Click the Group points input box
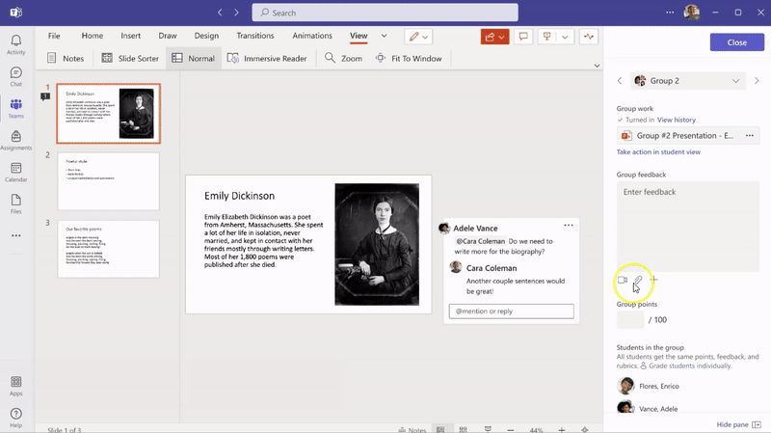This screenshot has width=771, height=433. pyautogui.click(x=630, y=319)
